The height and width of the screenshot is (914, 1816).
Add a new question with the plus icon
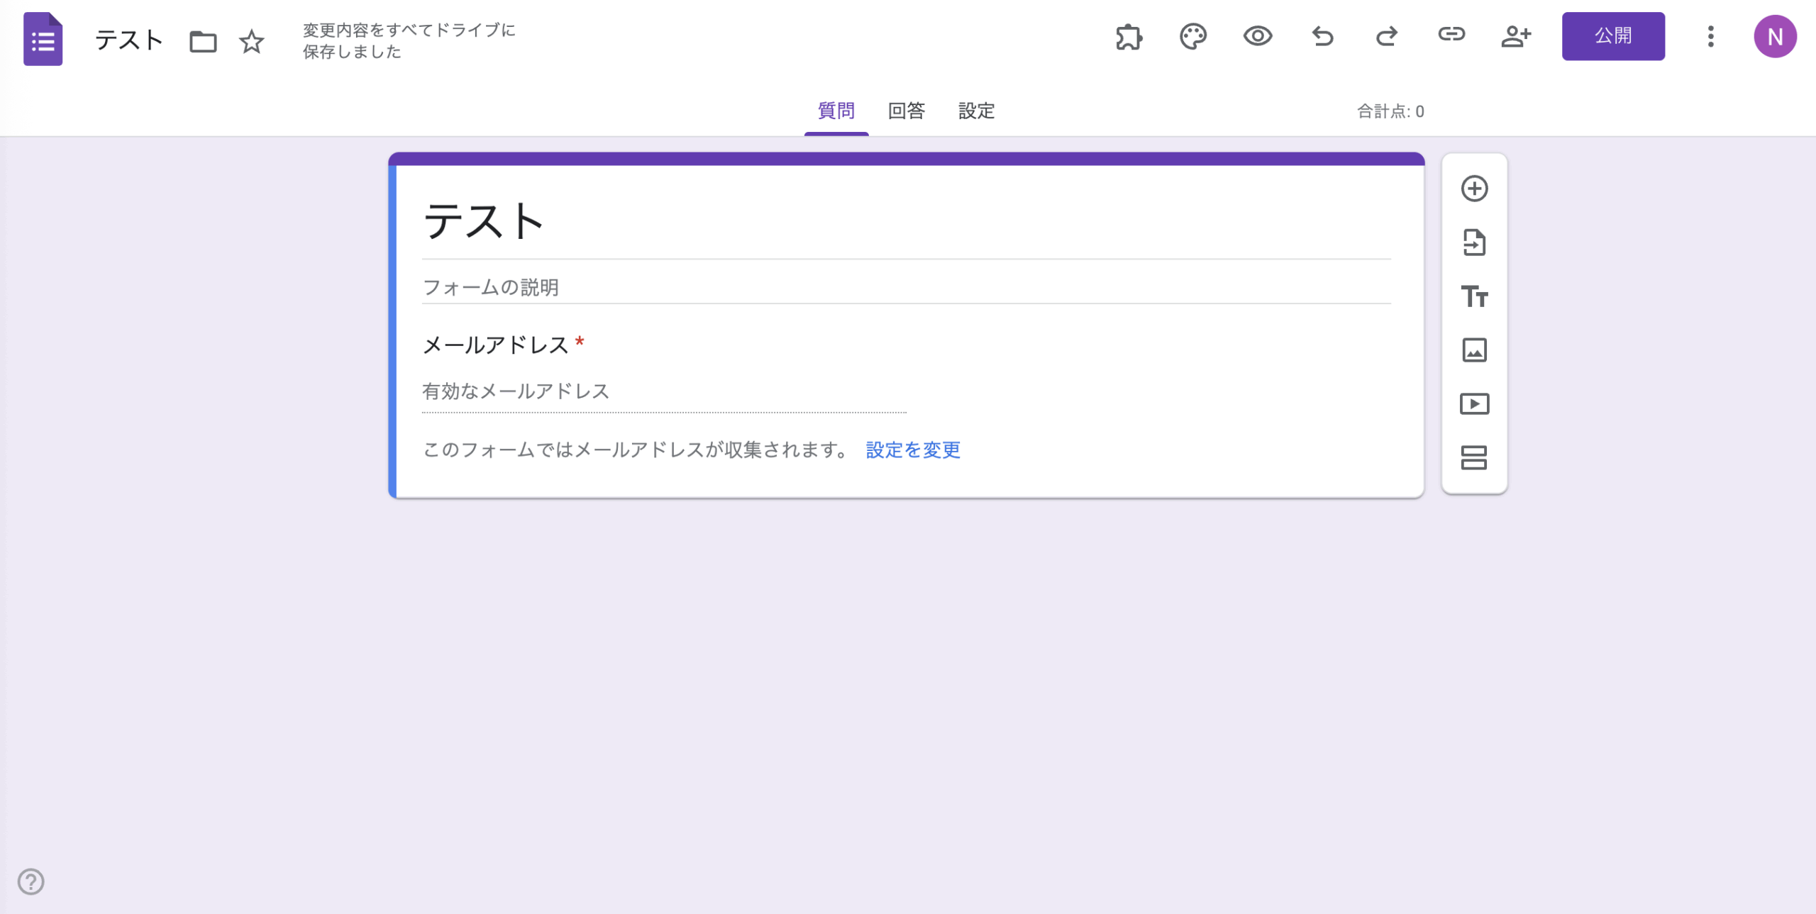click(x=1475, y=188)
